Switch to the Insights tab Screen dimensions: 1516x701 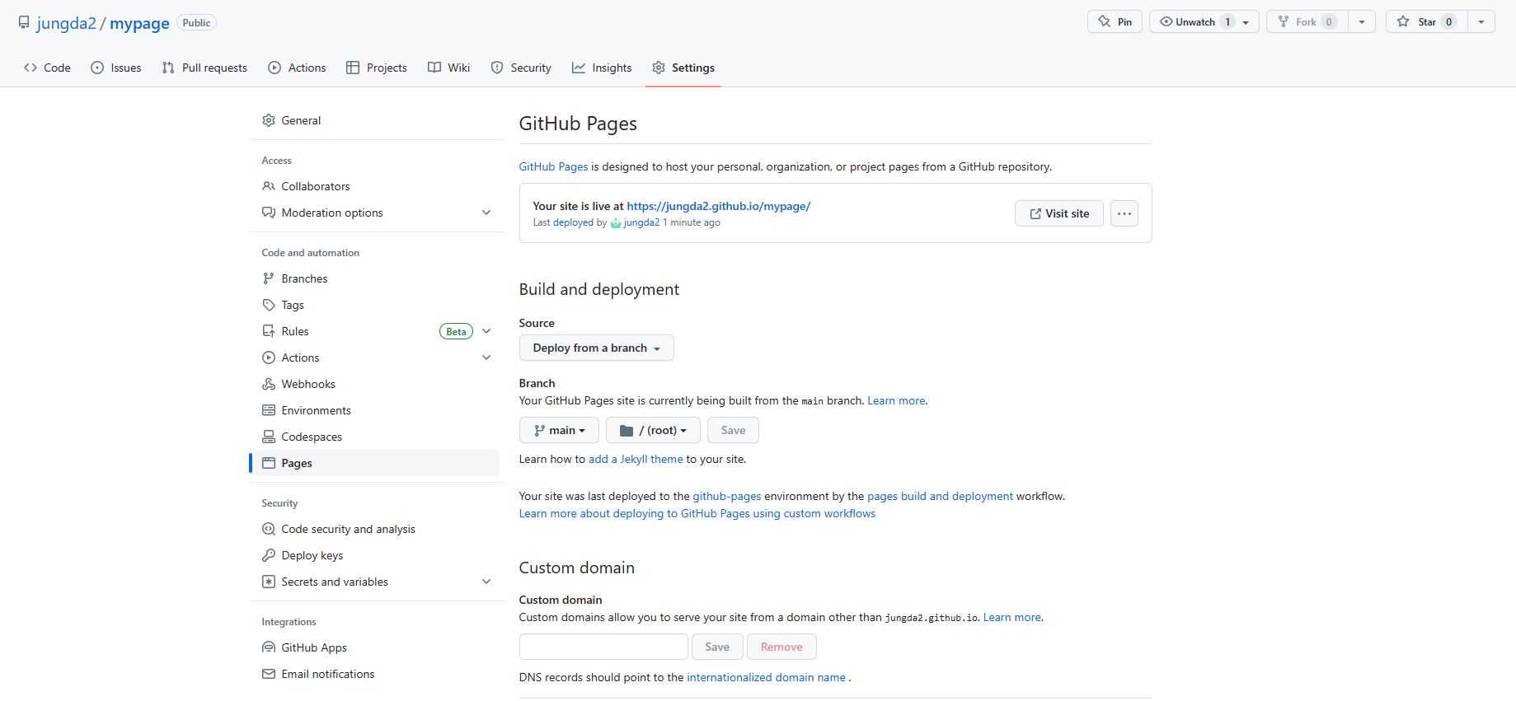pyautogui.click(x=602, y=68)
